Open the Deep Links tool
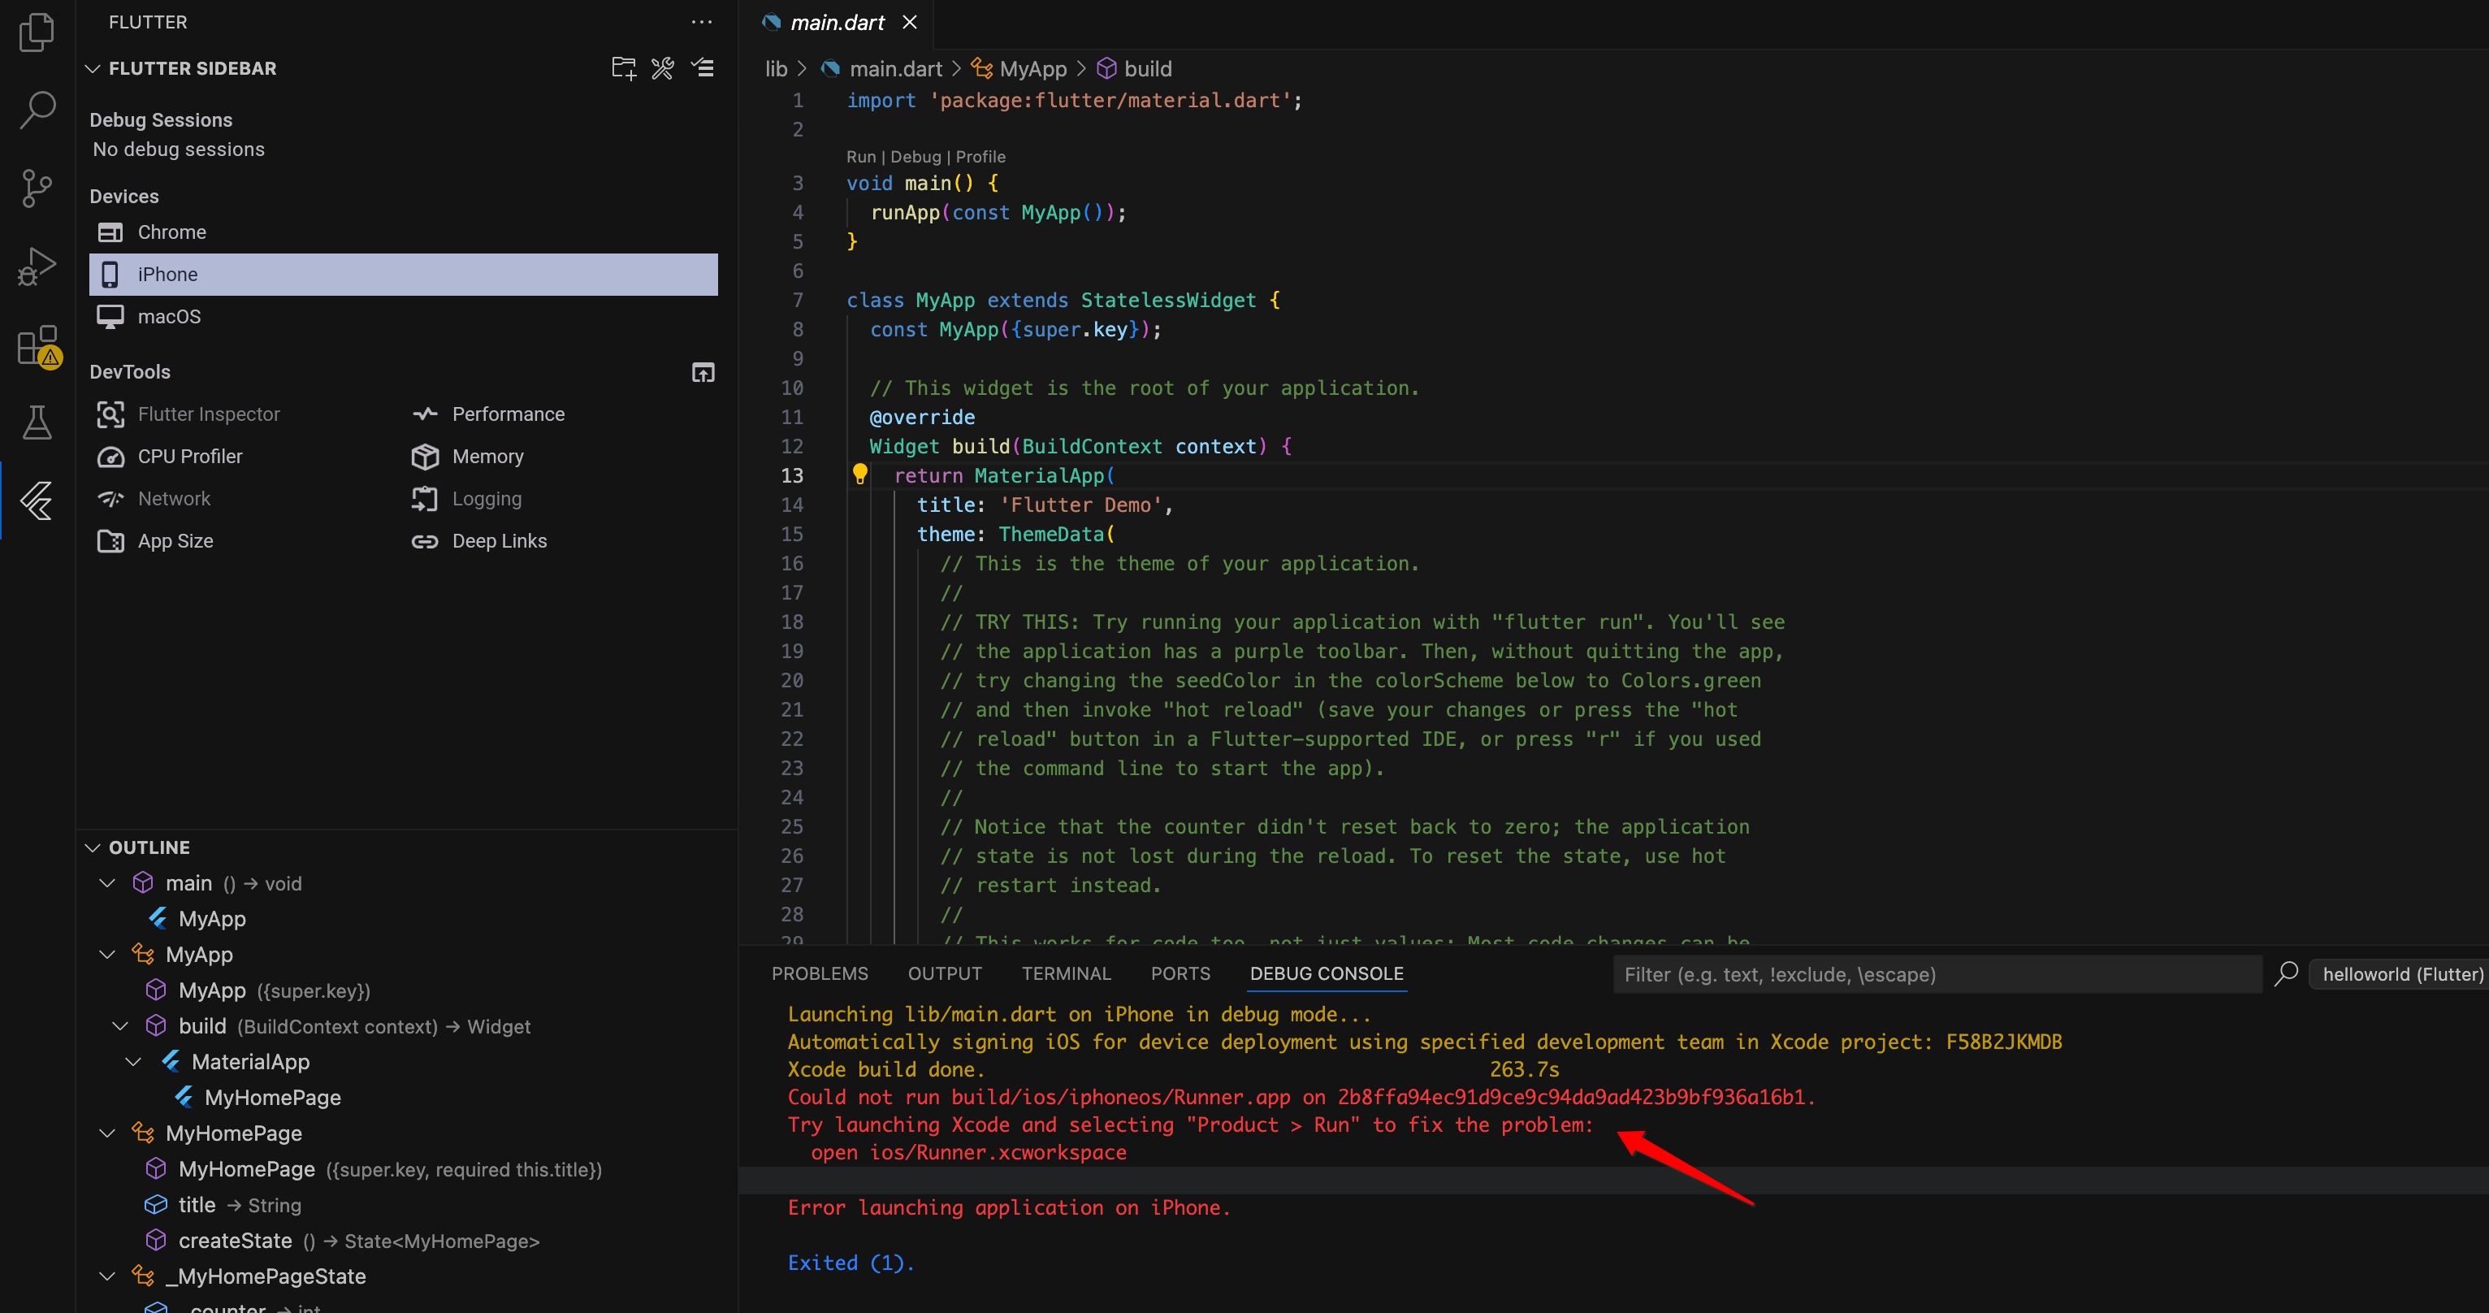2489x1313 pixels. click(499, 541)
